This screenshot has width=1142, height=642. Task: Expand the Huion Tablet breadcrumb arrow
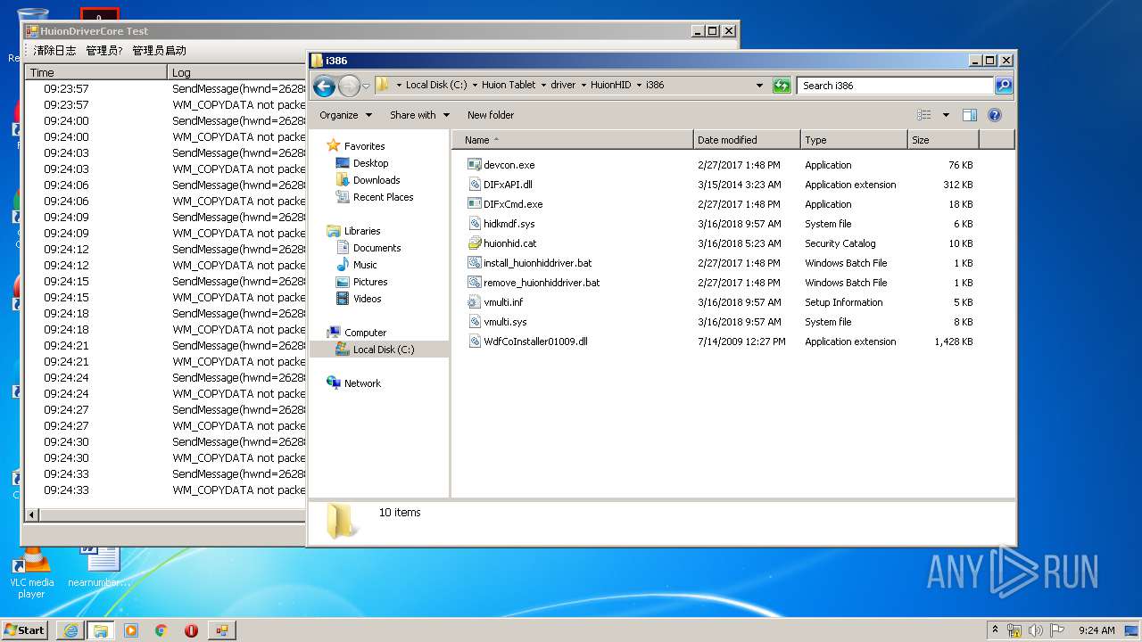(x=543, y=86)
